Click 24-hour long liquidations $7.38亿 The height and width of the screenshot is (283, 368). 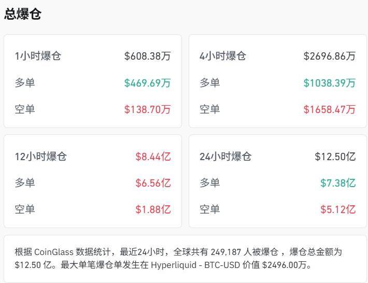coord(338,183)
